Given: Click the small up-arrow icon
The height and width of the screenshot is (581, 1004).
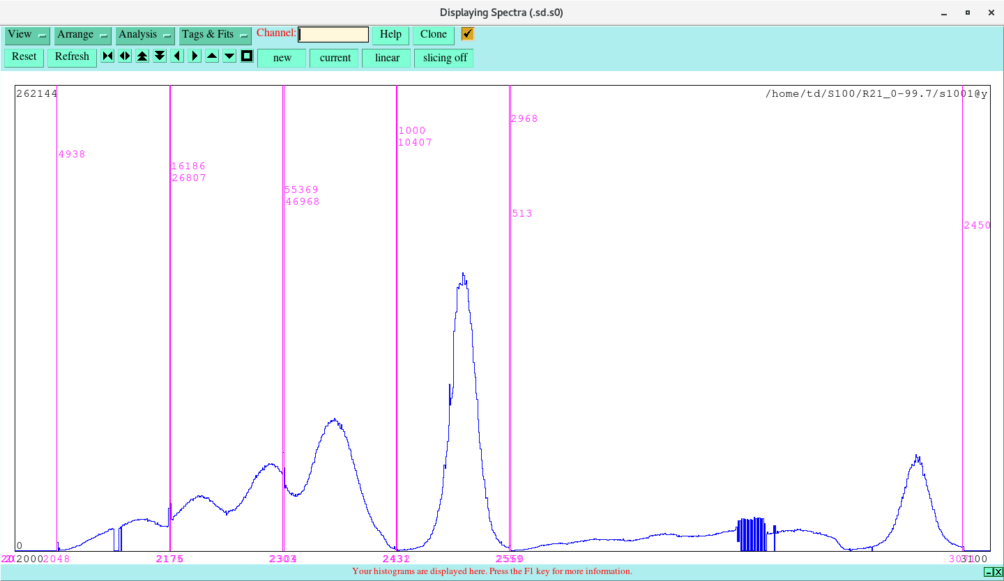Looking at the screenshot, I should pos(211,56).
